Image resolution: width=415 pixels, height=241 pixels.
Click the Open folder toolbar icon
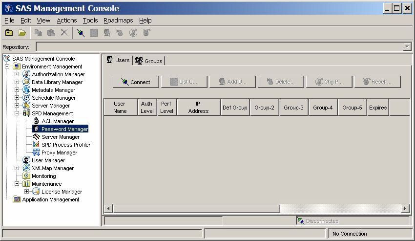tap(22, 33)
